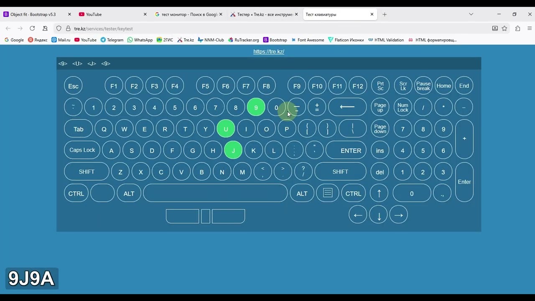The image size is (535, 301).
Task: Open the Яндекс bookmark
Action: (38, 40)
